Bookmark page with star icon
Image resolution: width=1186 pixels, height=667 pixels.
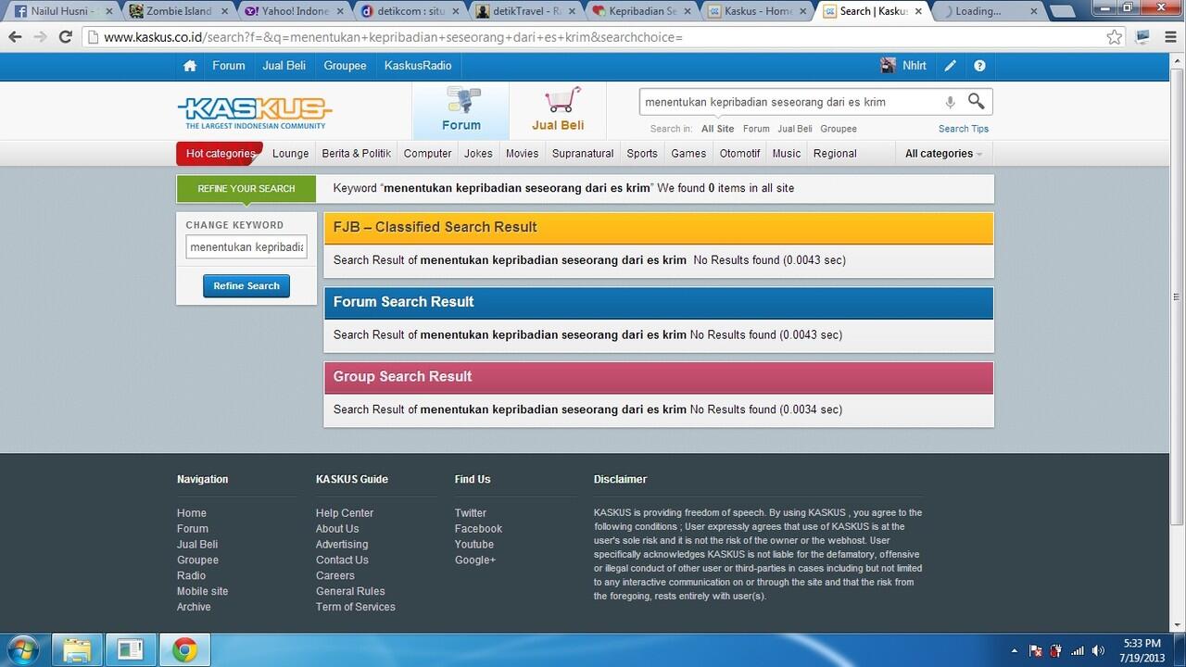click(1115, 37)
